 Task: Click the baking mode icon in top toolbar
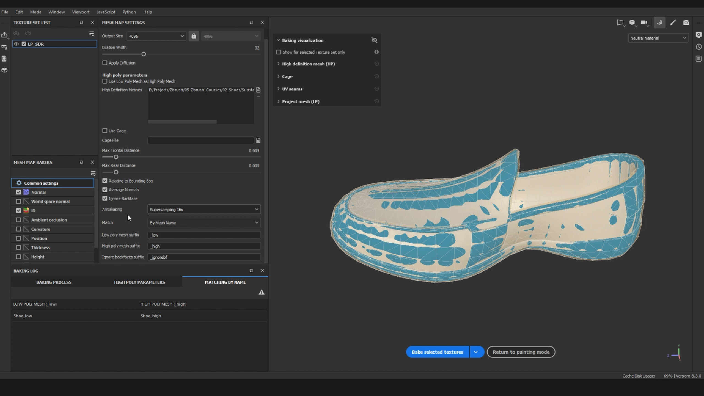click(x=659, y=23)
